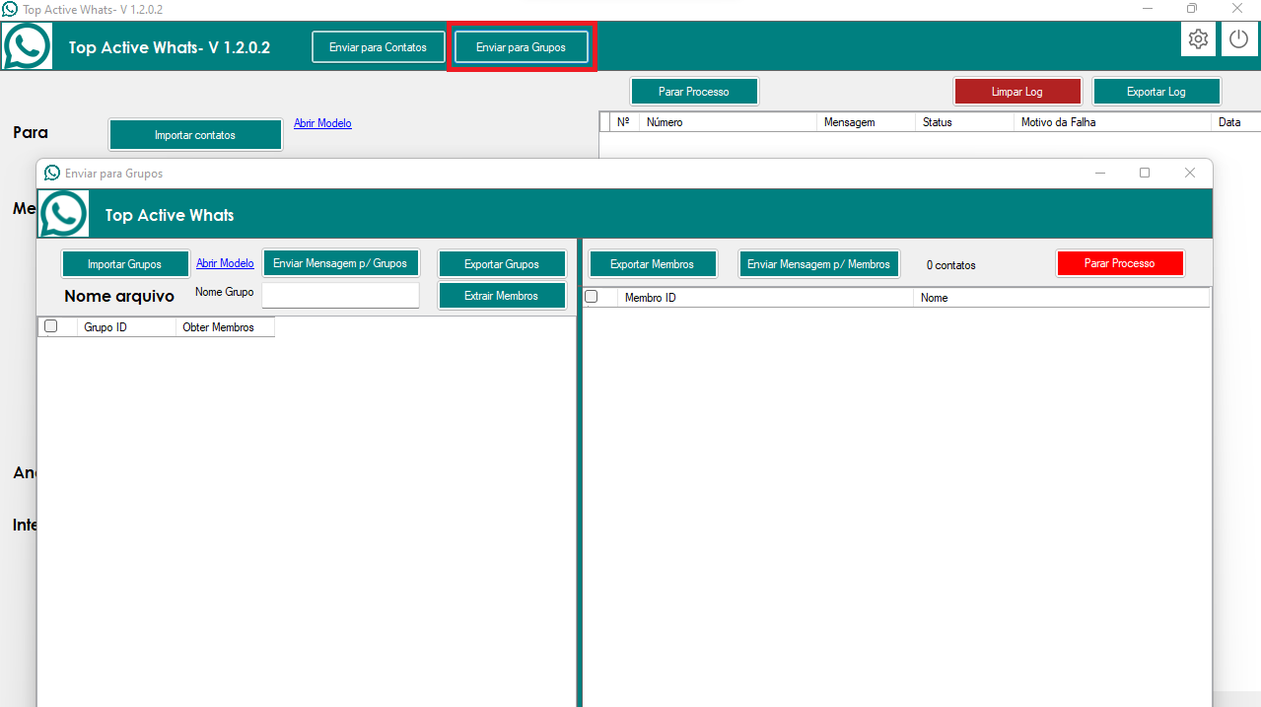Click Status column header in log table

(x=964, y=122)
